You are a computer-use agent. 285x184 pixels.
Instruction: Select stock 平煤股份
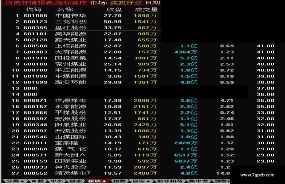tap(70, 113)
